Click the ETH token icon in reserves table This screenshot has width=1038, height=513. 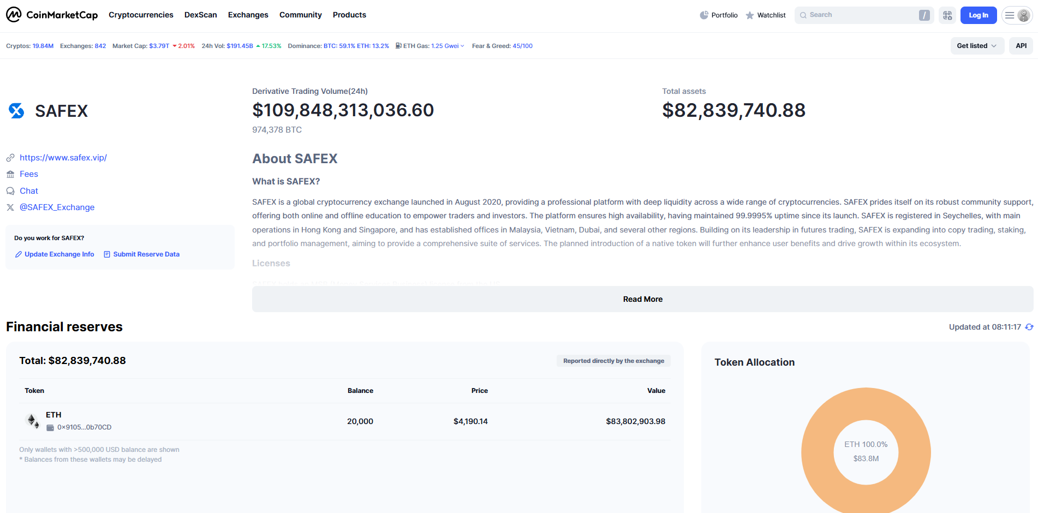click(33, 421)
